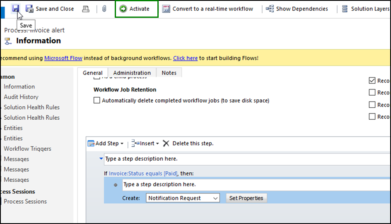Open Workflow Triggers in left navigation
Image resolution: width=391 pixels, height=224 pixels.
pyautogui.click(x=27, y=149)
